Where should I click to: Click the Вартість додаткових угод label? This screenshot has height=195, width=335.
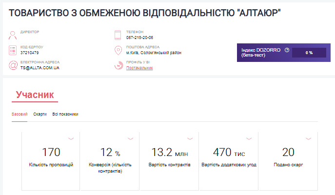[x=229, y=165]
